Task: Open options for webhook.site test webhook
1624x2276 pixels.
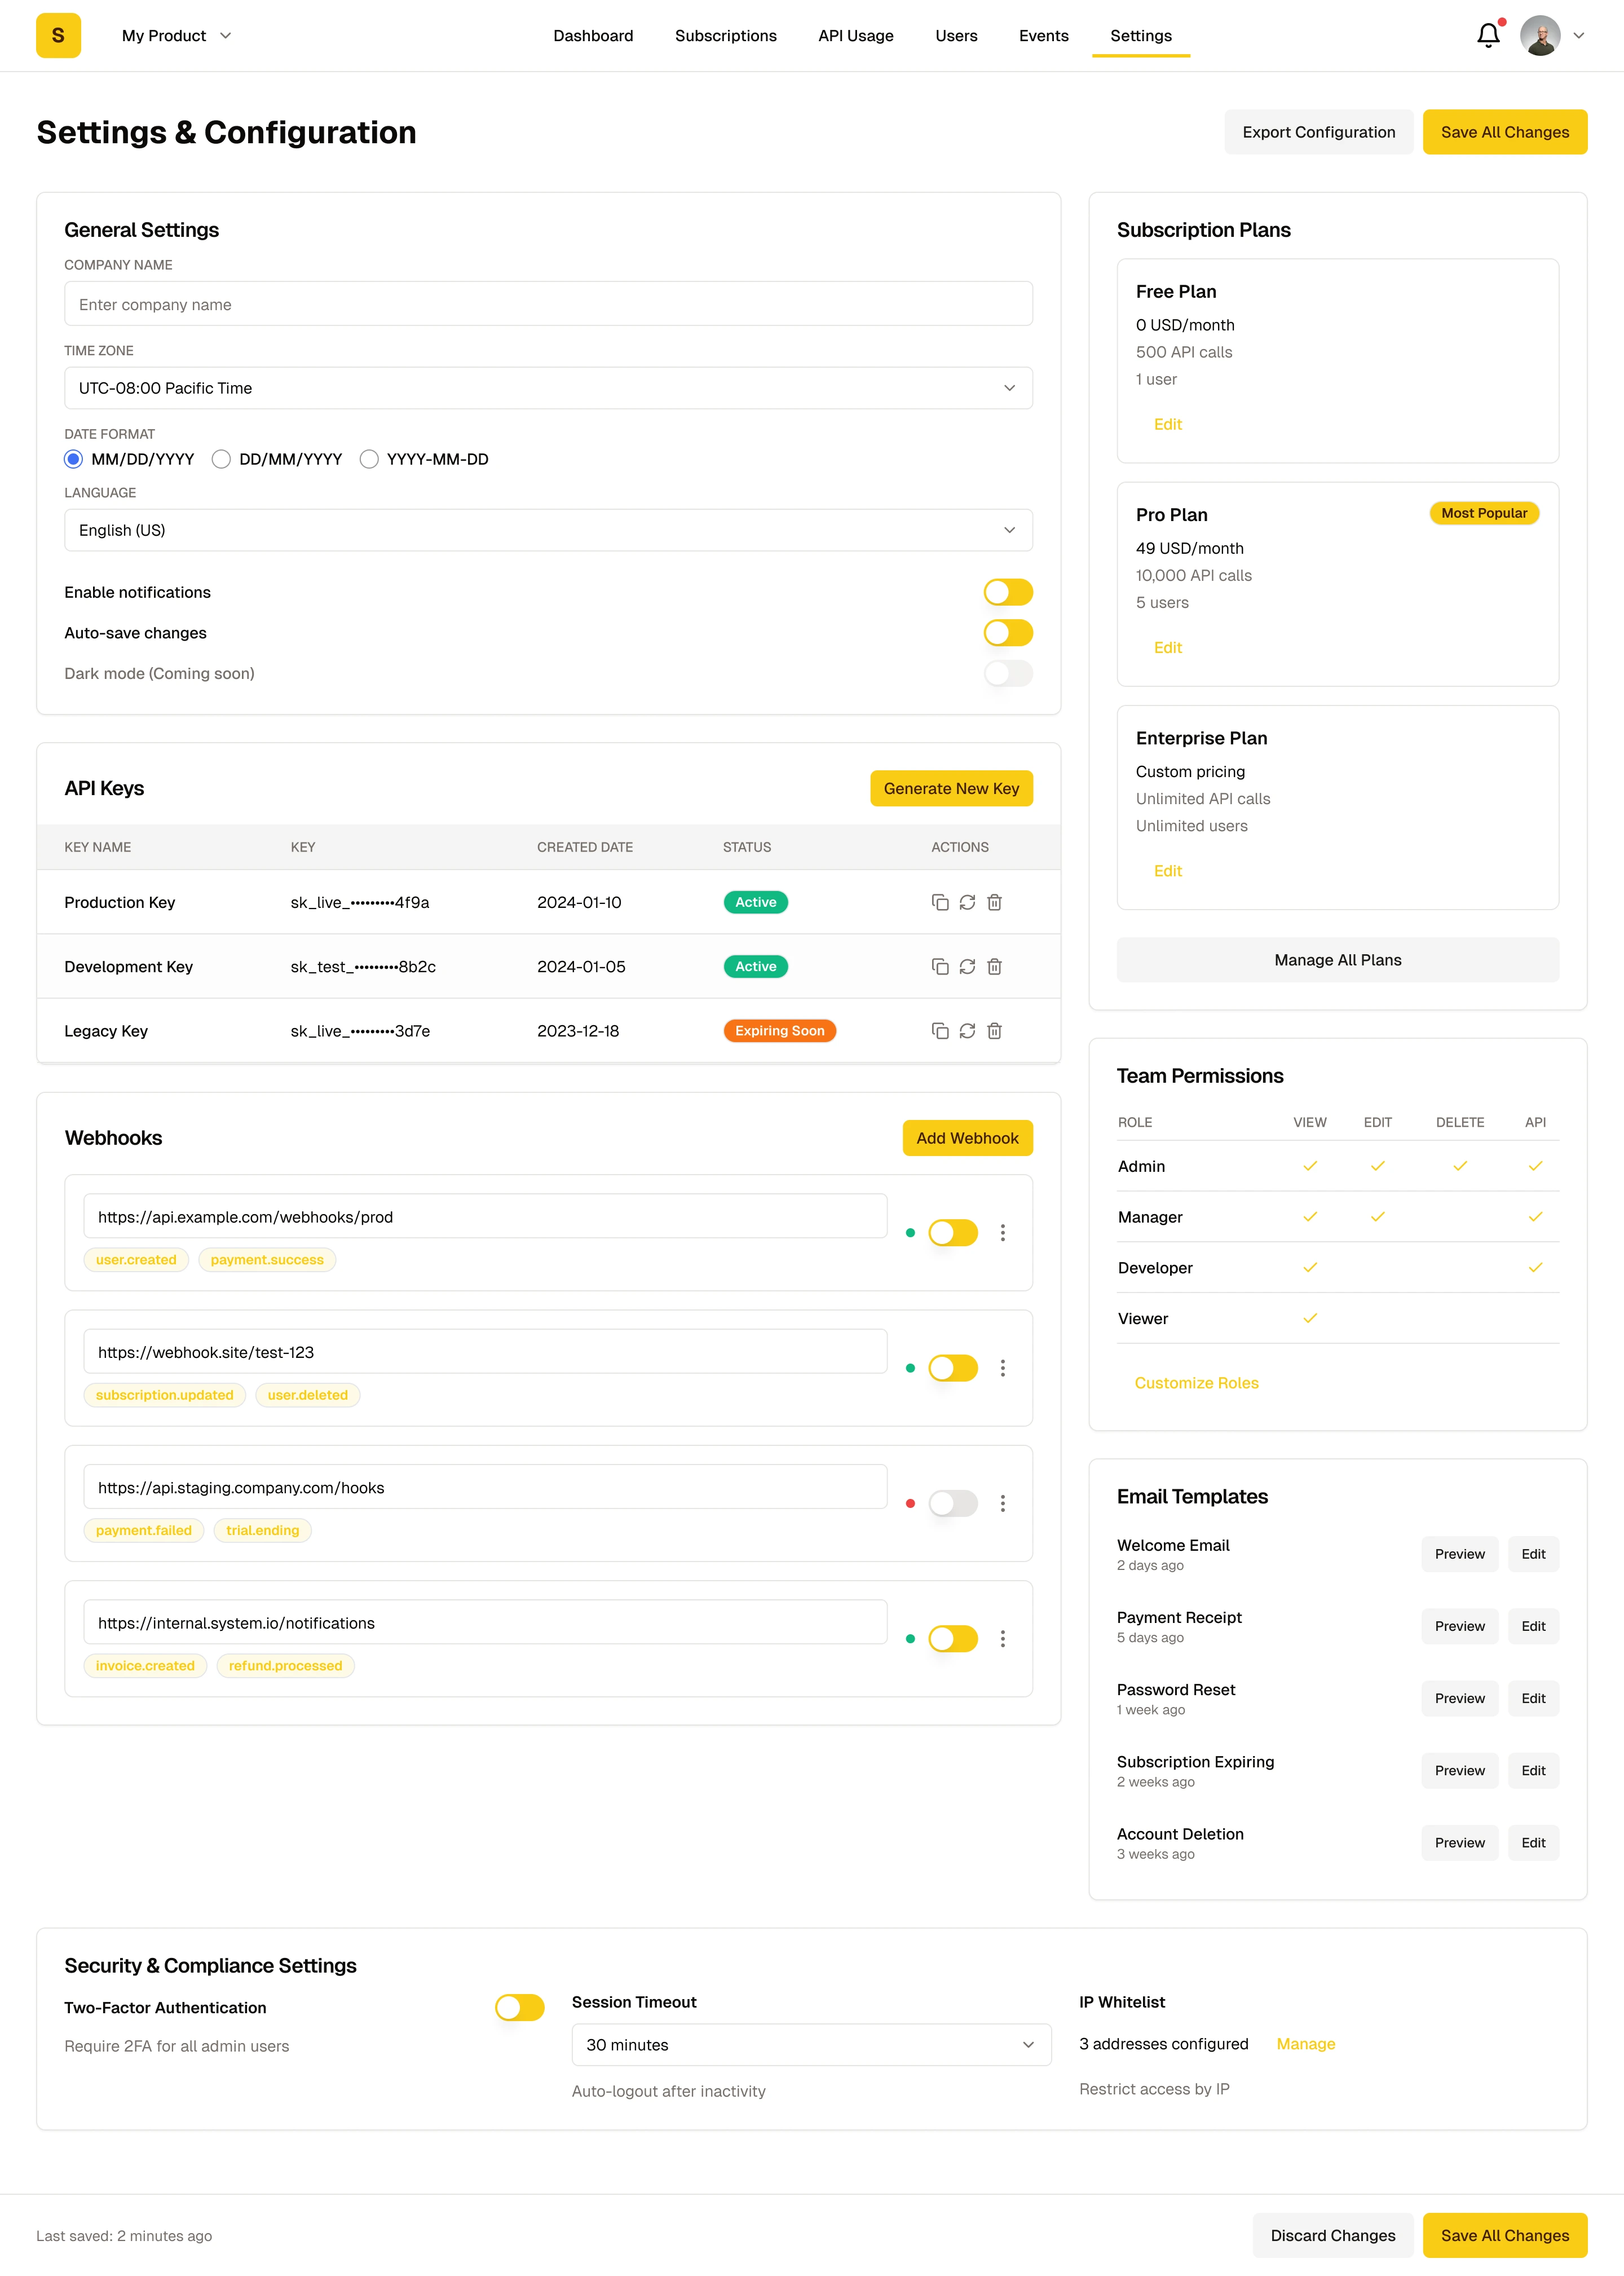Action: pos(1002,1368)
